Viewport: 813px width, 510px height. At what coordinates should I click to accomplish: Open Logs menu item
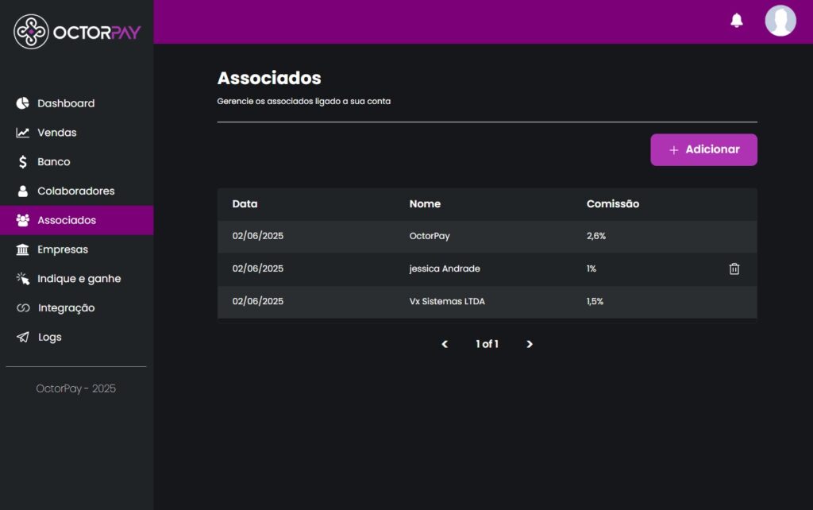[x=77, y=338]
